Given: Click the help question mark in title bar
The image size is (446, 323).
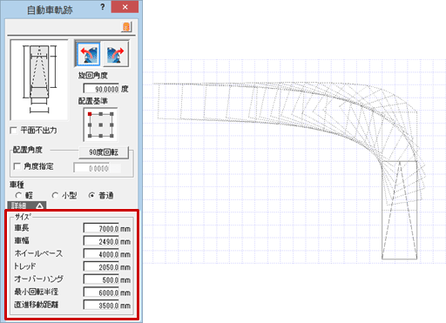Looking at the screenshot, I should coord(103,7).
